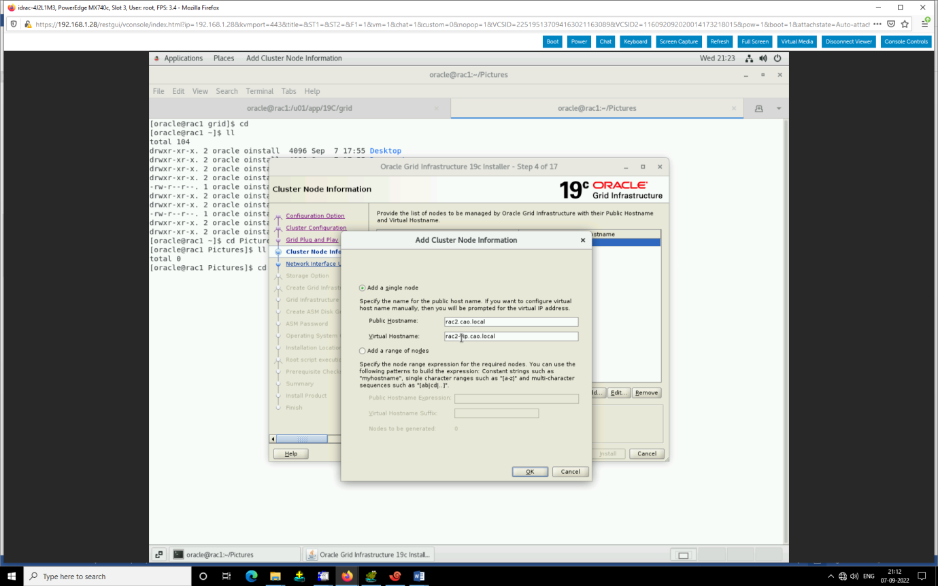Open the Power control menu
938x586 pixels.
(579, 41)
